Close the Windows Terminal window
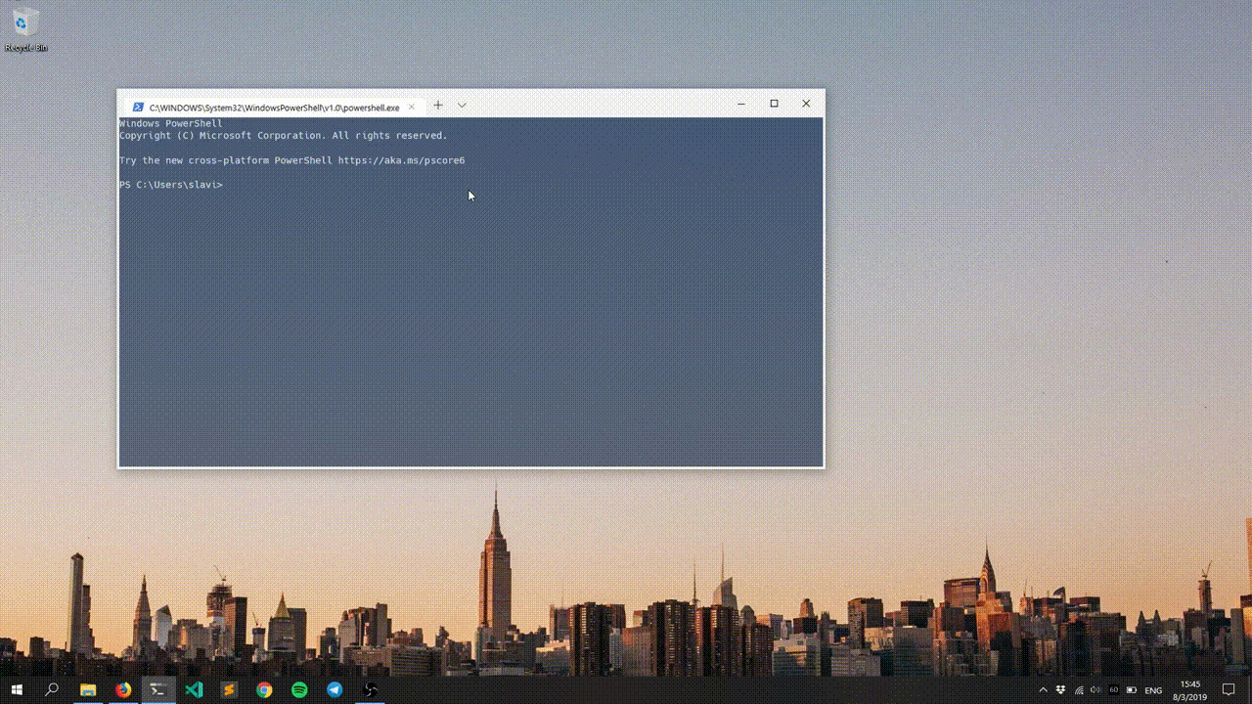This screenshot has width=1252, height=704. click(x=806, y=104)
